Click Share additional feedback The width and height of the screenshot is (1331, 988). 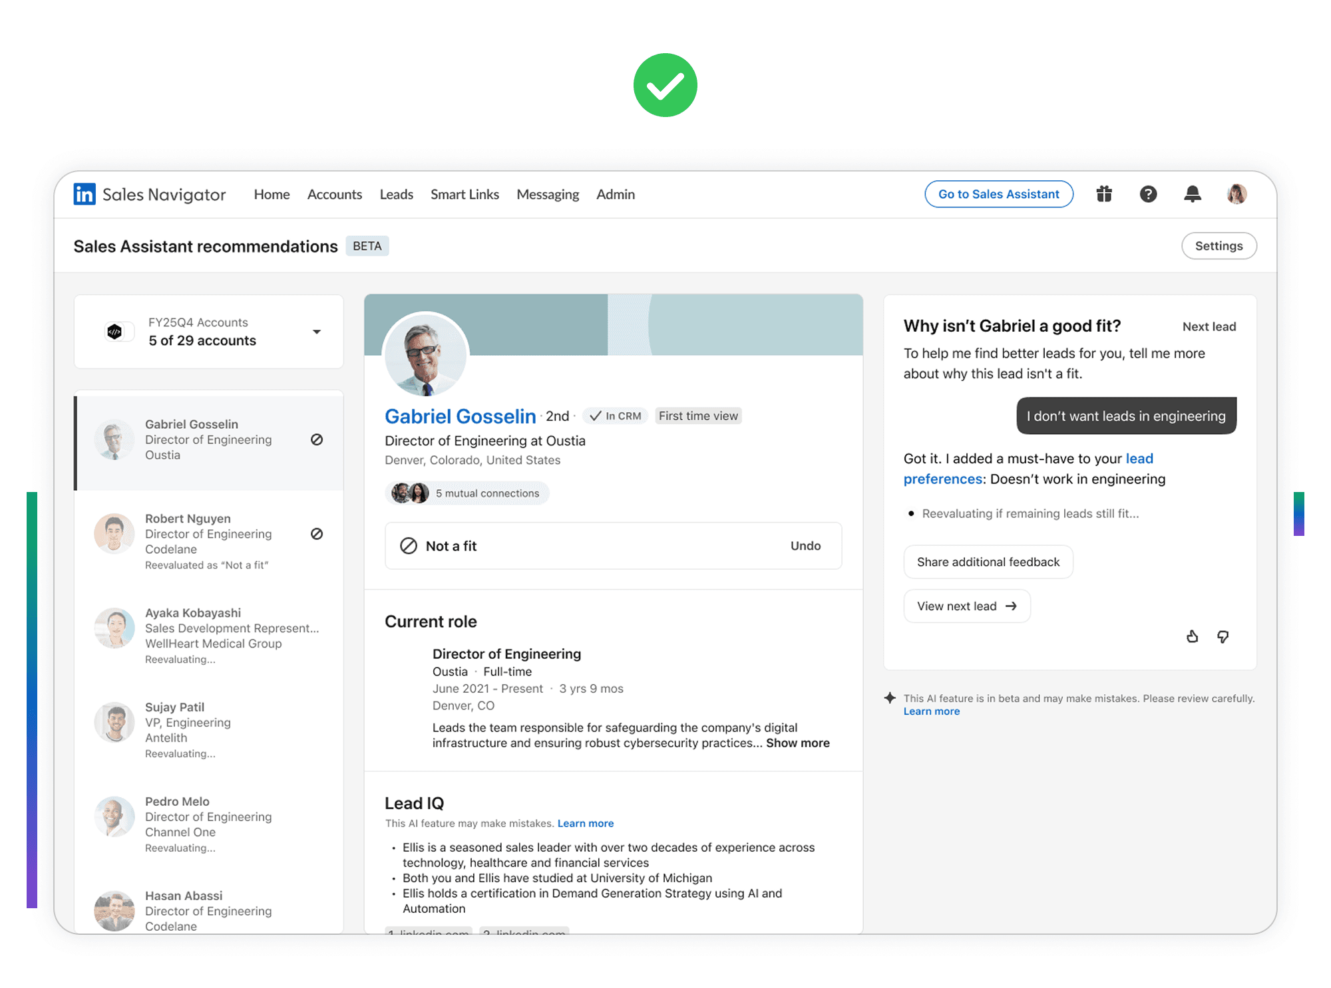pyautogui.click(x=988, y=562)
